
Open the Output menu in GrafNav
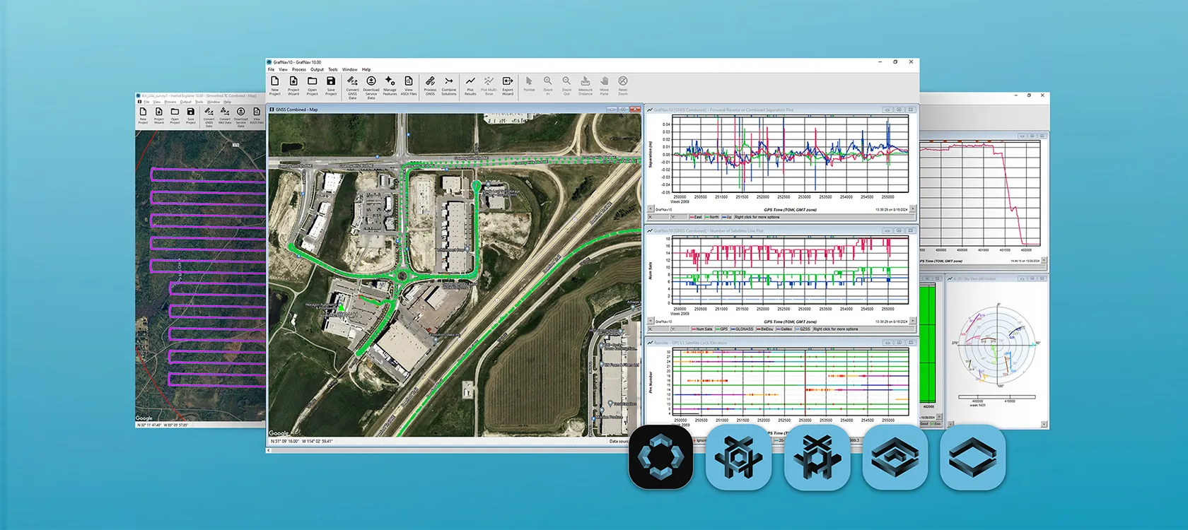[x=317, y=69]
